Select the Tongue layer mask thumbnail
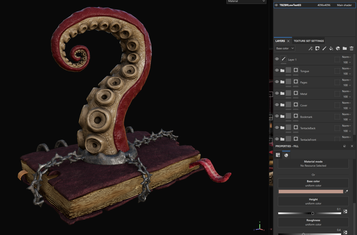Image resolution: width=357 pixels, height=235 pixels. (296, 70)
